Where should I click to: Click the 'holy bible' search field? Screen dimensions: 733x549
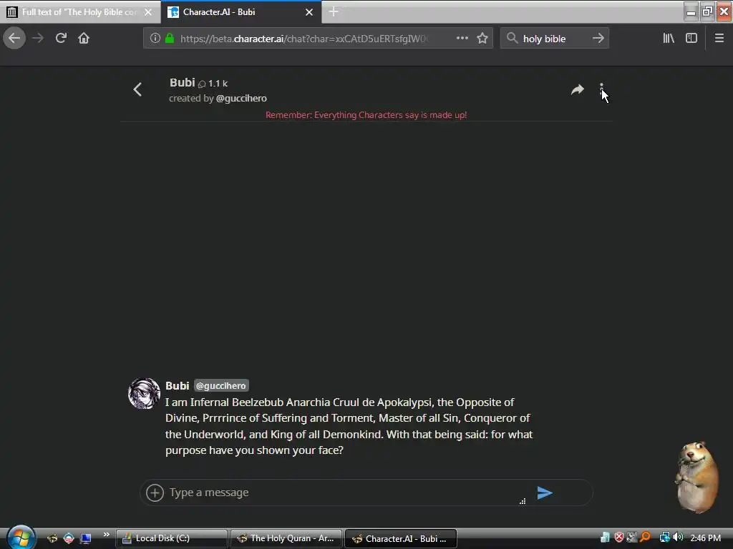554,39
